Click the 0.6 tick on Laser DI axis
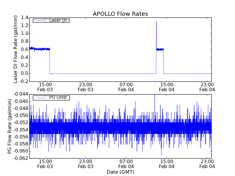Screen dimensions: 235x176 [24, 49]
